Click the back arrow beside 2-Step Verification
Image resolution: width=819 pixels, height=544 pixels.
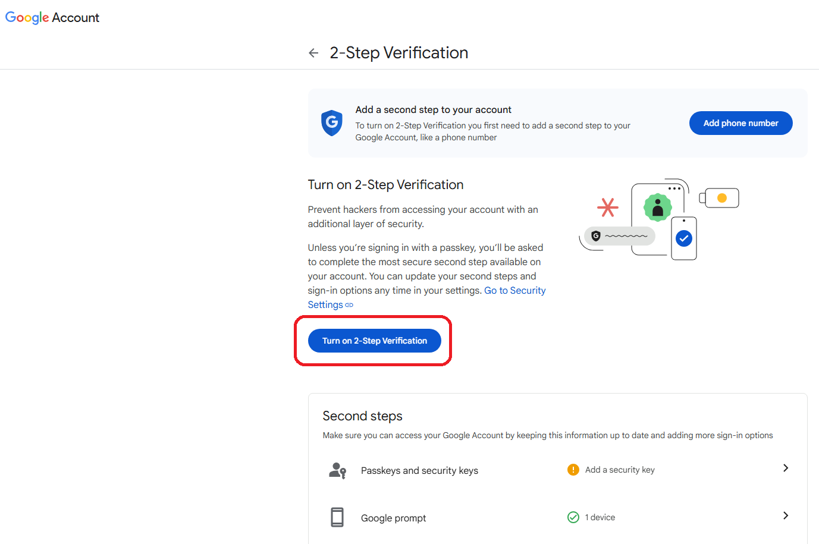(x=313, y=53)
